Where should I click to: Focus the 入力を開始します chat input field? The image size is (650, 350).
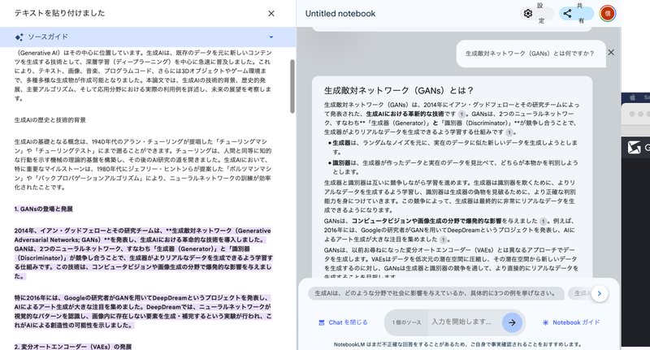[463, 322]
